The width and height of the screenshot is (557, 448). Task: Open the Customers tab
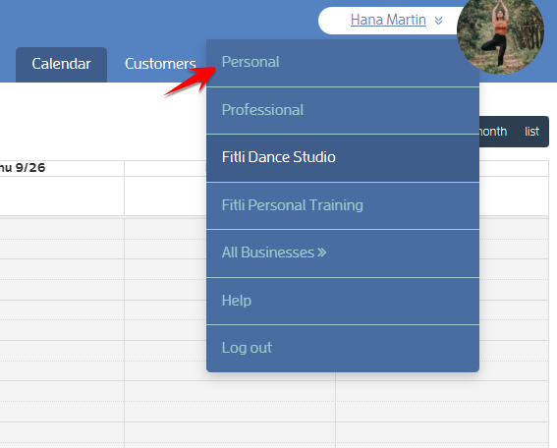(160, 64)
